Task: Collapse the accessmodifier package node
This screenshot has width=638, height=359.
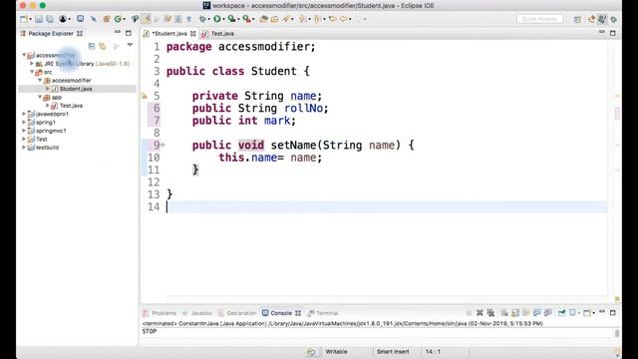Action: pyautogui.click(x=40, y=80)
